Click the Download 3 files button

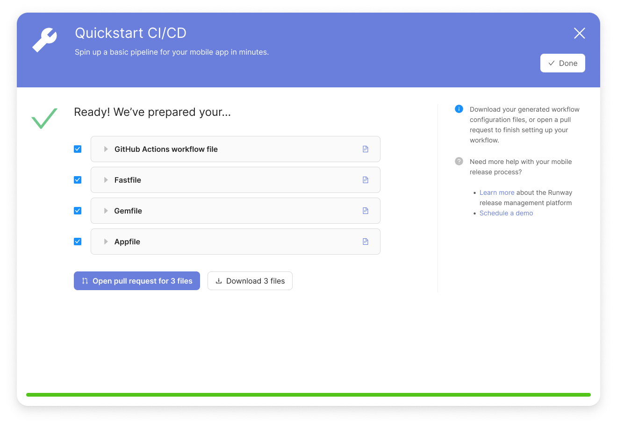click(x=250, y=281)
